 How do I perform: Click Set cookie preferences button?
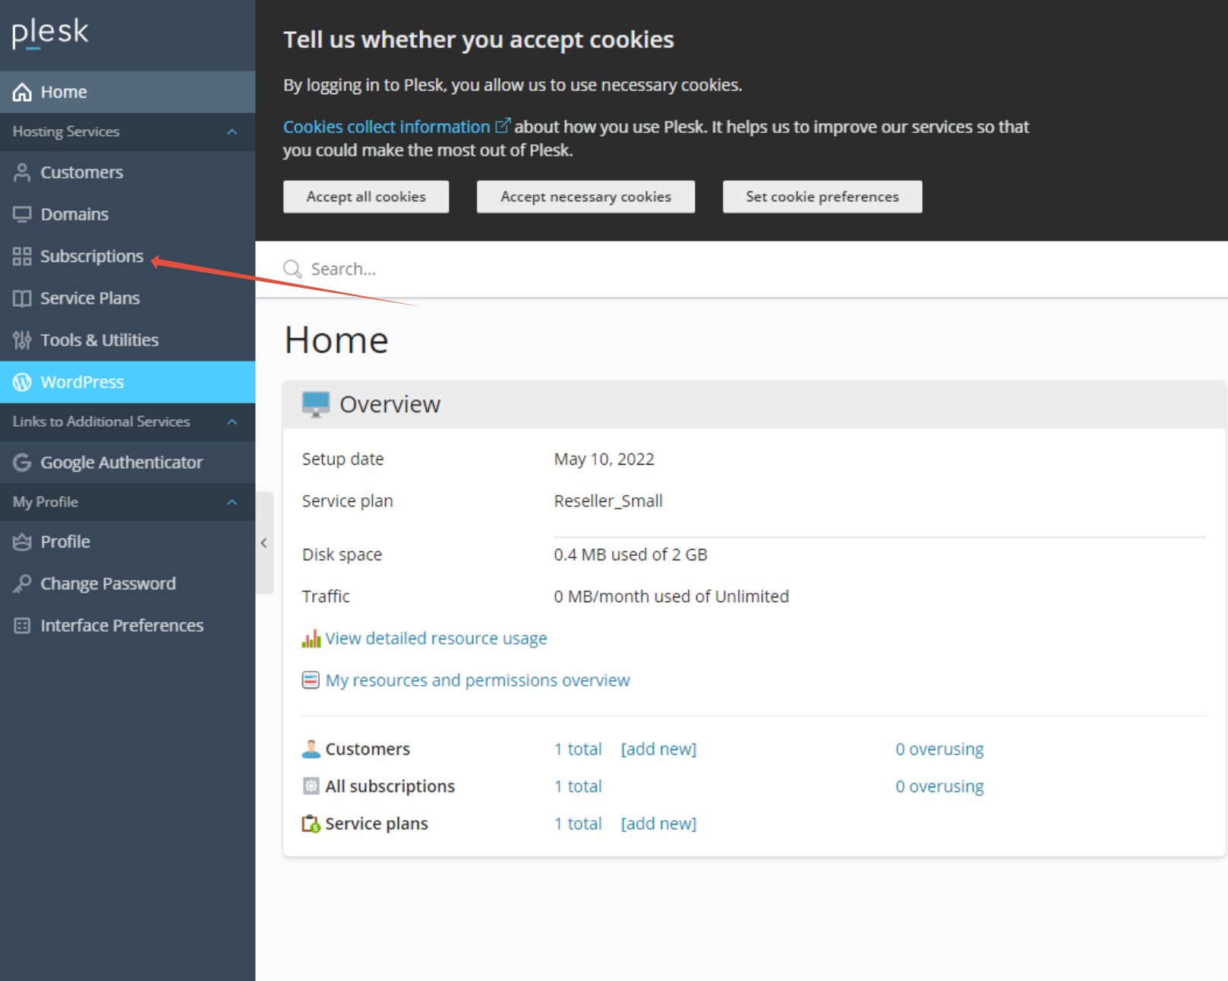[x=822, y=197]
